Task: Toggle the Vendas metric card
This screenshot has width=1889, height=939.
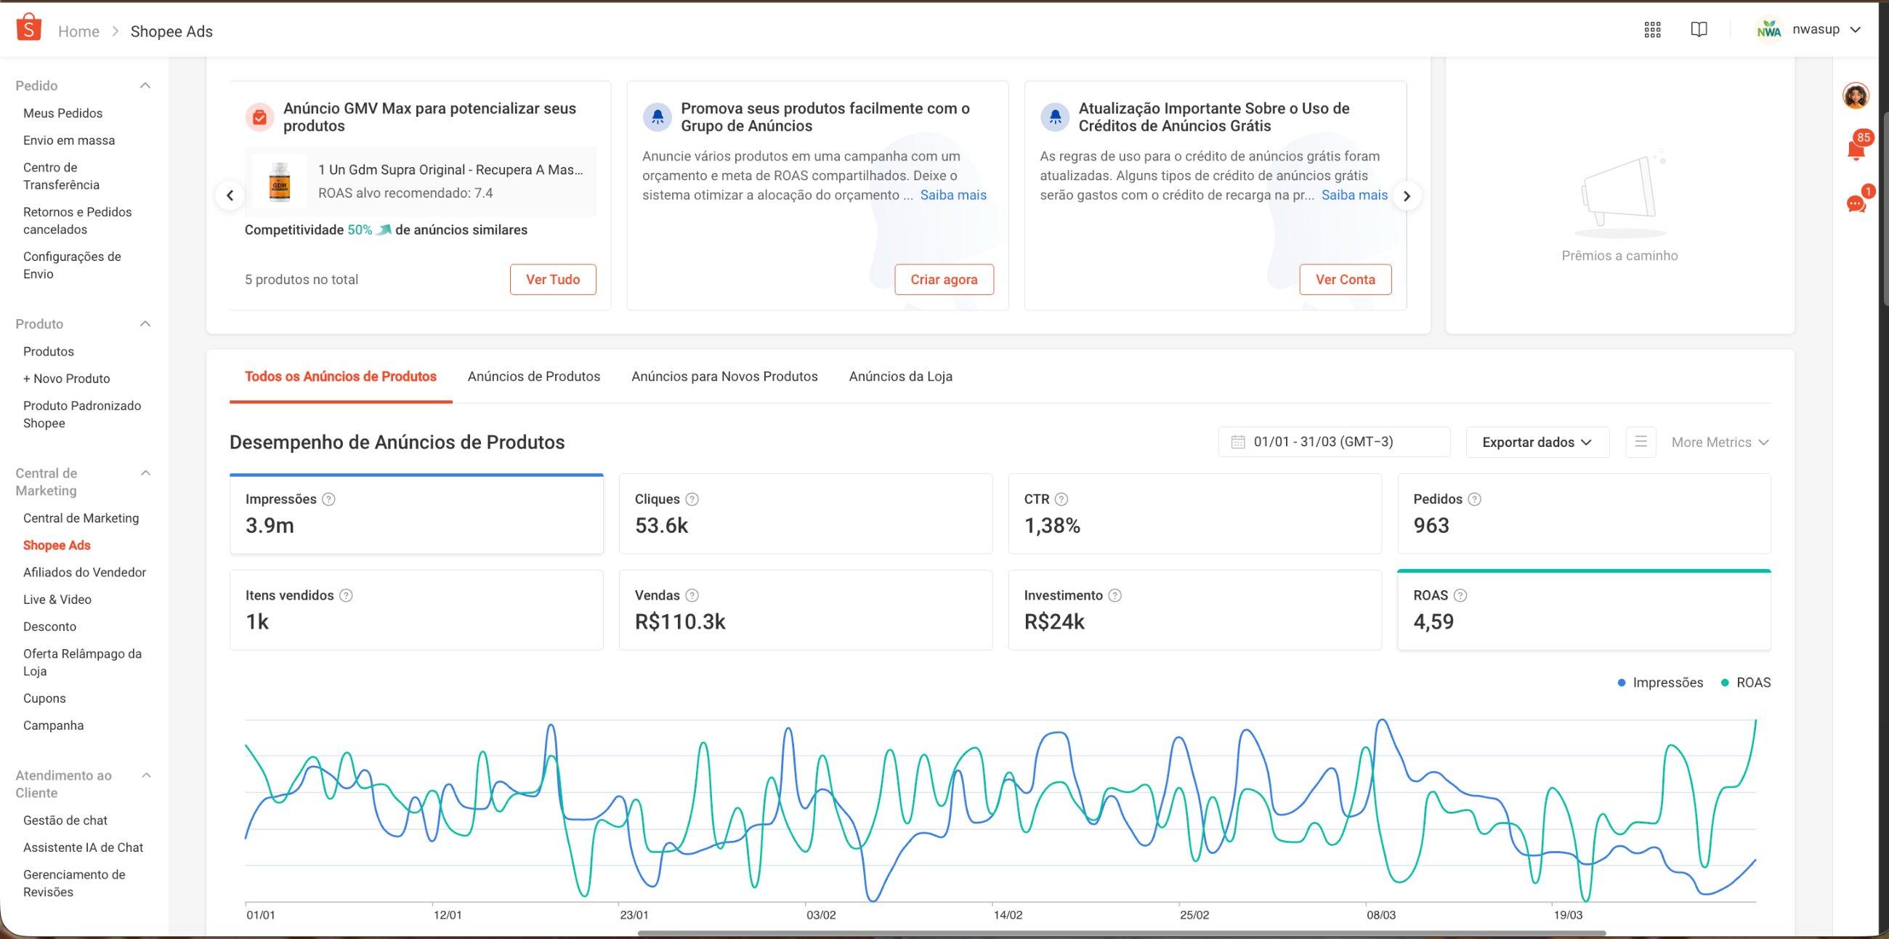Action: [x=805, y=610]
